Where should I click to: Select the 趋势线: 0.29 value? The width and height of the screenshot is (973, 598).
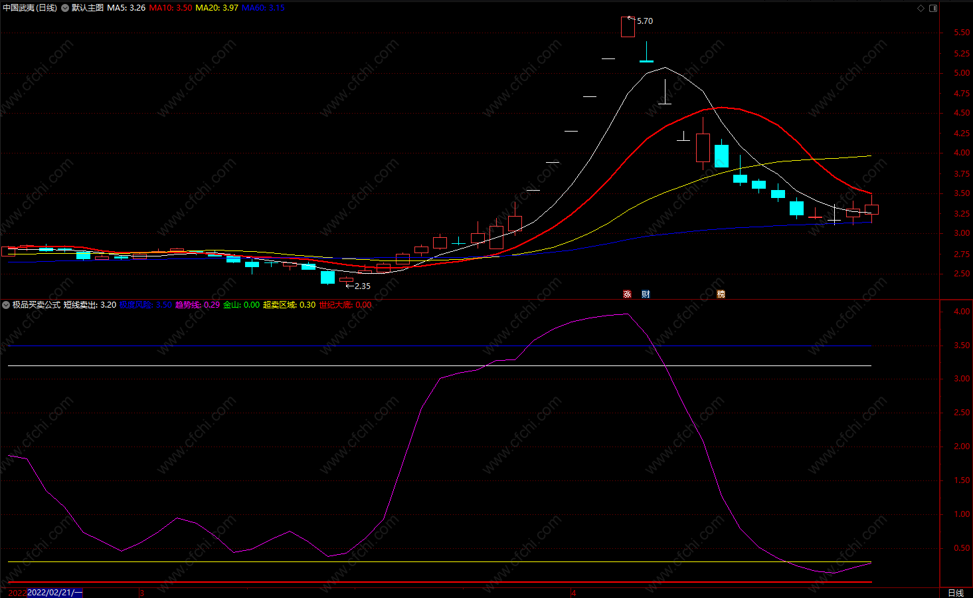tap(197, 305)
